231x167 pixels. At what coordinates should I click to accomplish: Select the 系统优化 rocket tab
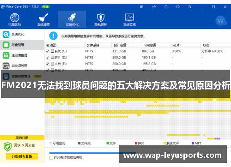tap(72, 19)
